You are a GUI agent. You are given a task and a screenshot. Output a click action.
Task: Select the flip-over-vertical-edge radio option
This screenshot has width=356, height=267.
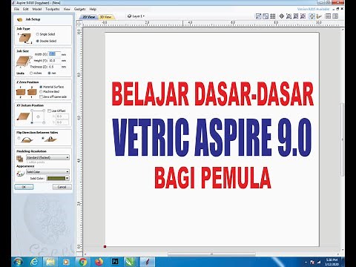tap(43, 139)
